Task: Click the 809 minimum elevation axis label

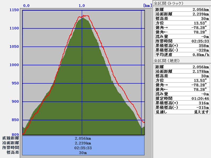Action: [15, 134]
